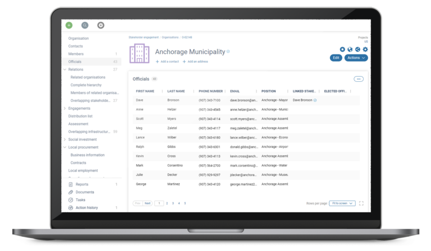Click the share icon near Edit
This screenshot has height=251, width=431.
point(357,49)
